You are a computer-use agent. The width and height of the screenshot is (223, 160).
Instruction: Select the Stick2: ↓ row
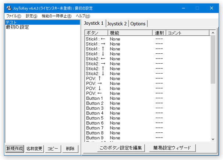click(148, 74)
